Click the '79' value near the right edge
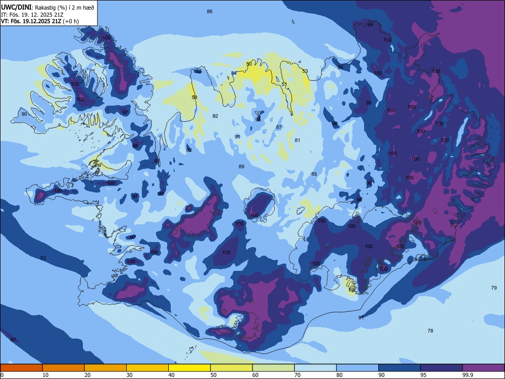 pyautogui.click(x=494, y=288)
